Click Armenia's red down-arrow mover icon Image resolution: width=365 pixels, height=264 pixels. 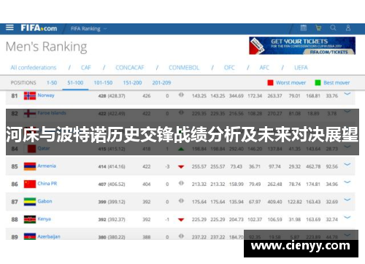tap(181, 167)
